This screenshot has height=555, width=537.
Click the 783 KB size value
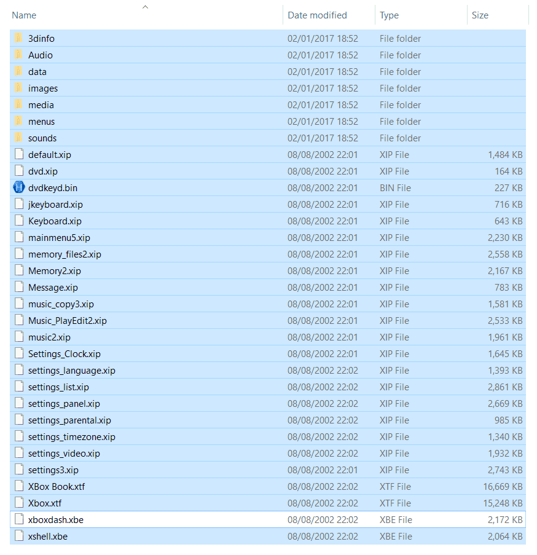pyautogui.click(x=508, y=288)
